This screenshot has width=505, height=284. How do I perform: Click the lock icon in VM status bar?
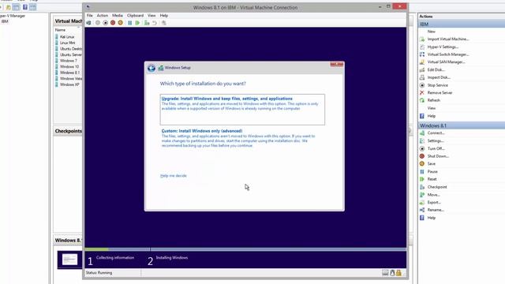click(398, 273)
